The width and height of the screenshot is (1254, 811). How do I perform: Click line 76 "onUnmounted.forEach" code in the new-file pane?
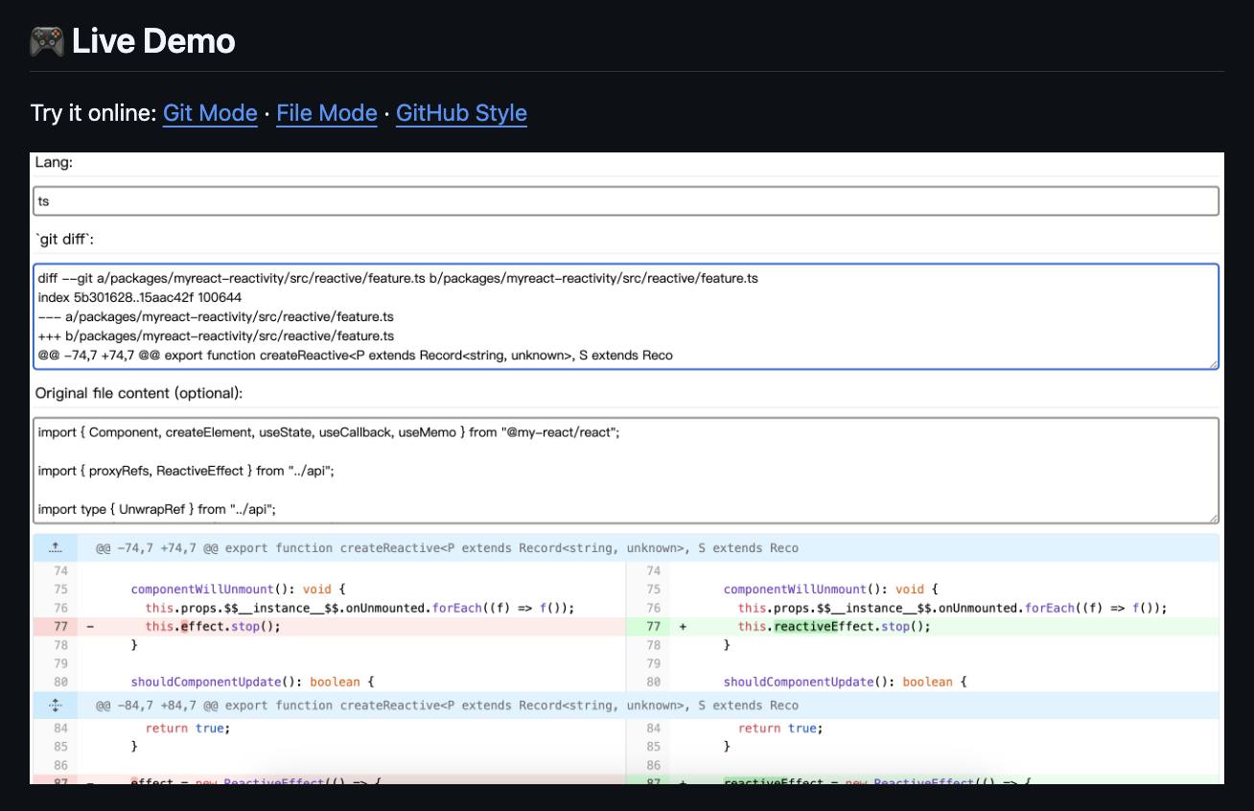[952, 608]
